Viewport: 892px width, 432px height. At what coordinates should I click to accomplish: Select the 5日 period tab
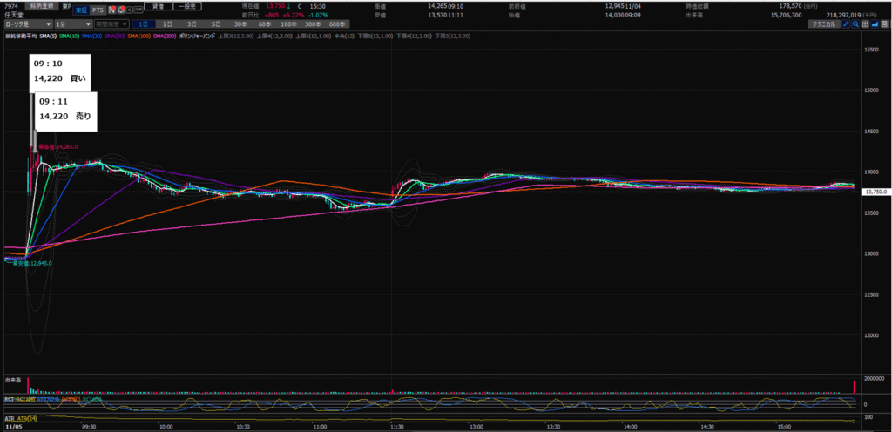(215, 24)
